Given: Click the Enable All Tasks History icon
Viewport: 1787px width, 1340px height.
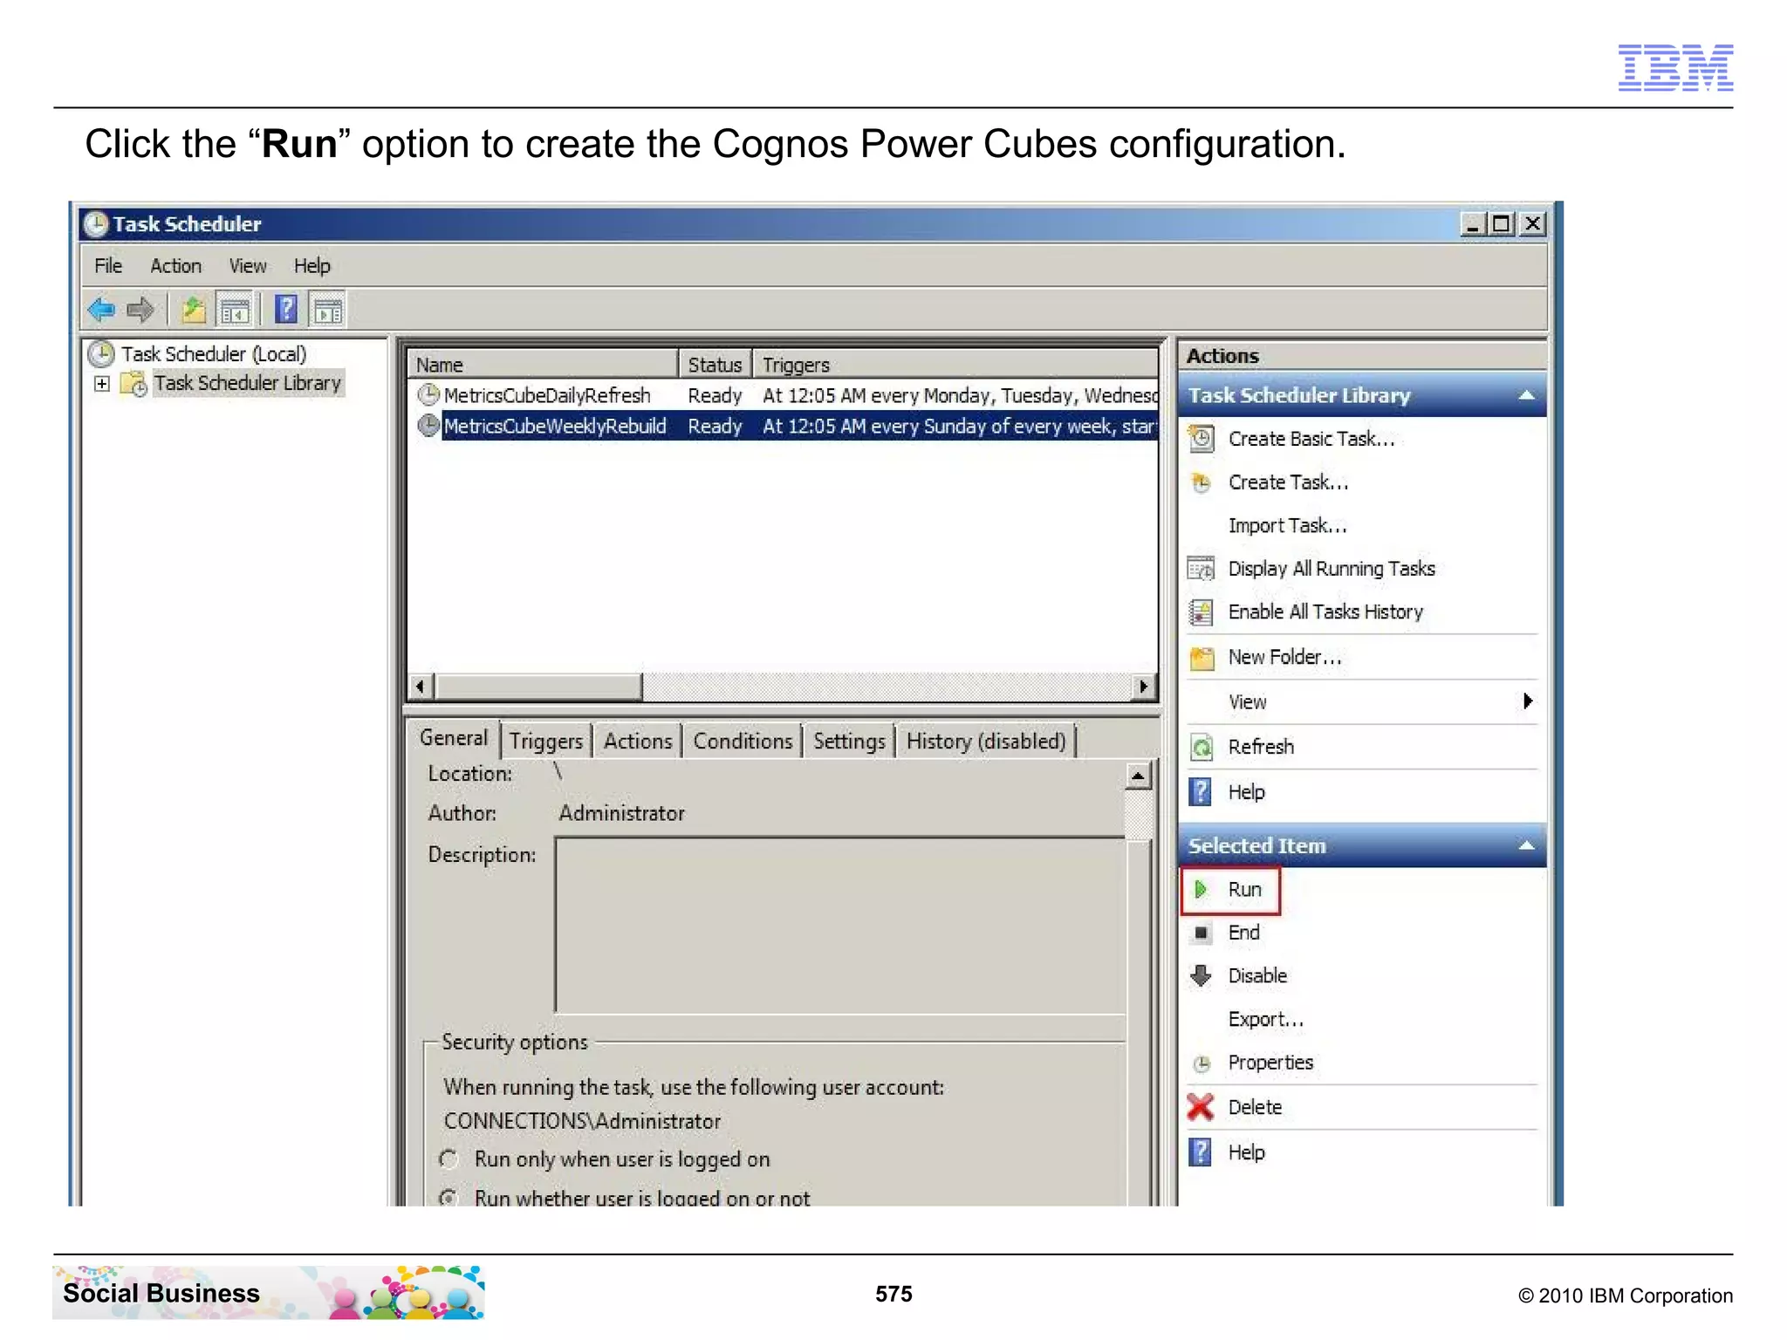Looking at the screenshot, I should pyautogui.click(x=1202, y=612).
